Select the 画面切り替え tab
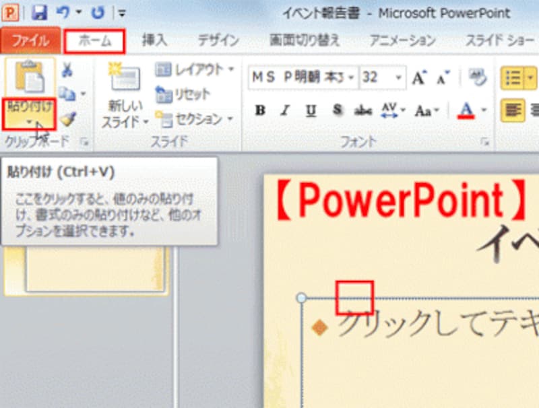Screen dimensions: 539x408 click(x=305, y=40)
